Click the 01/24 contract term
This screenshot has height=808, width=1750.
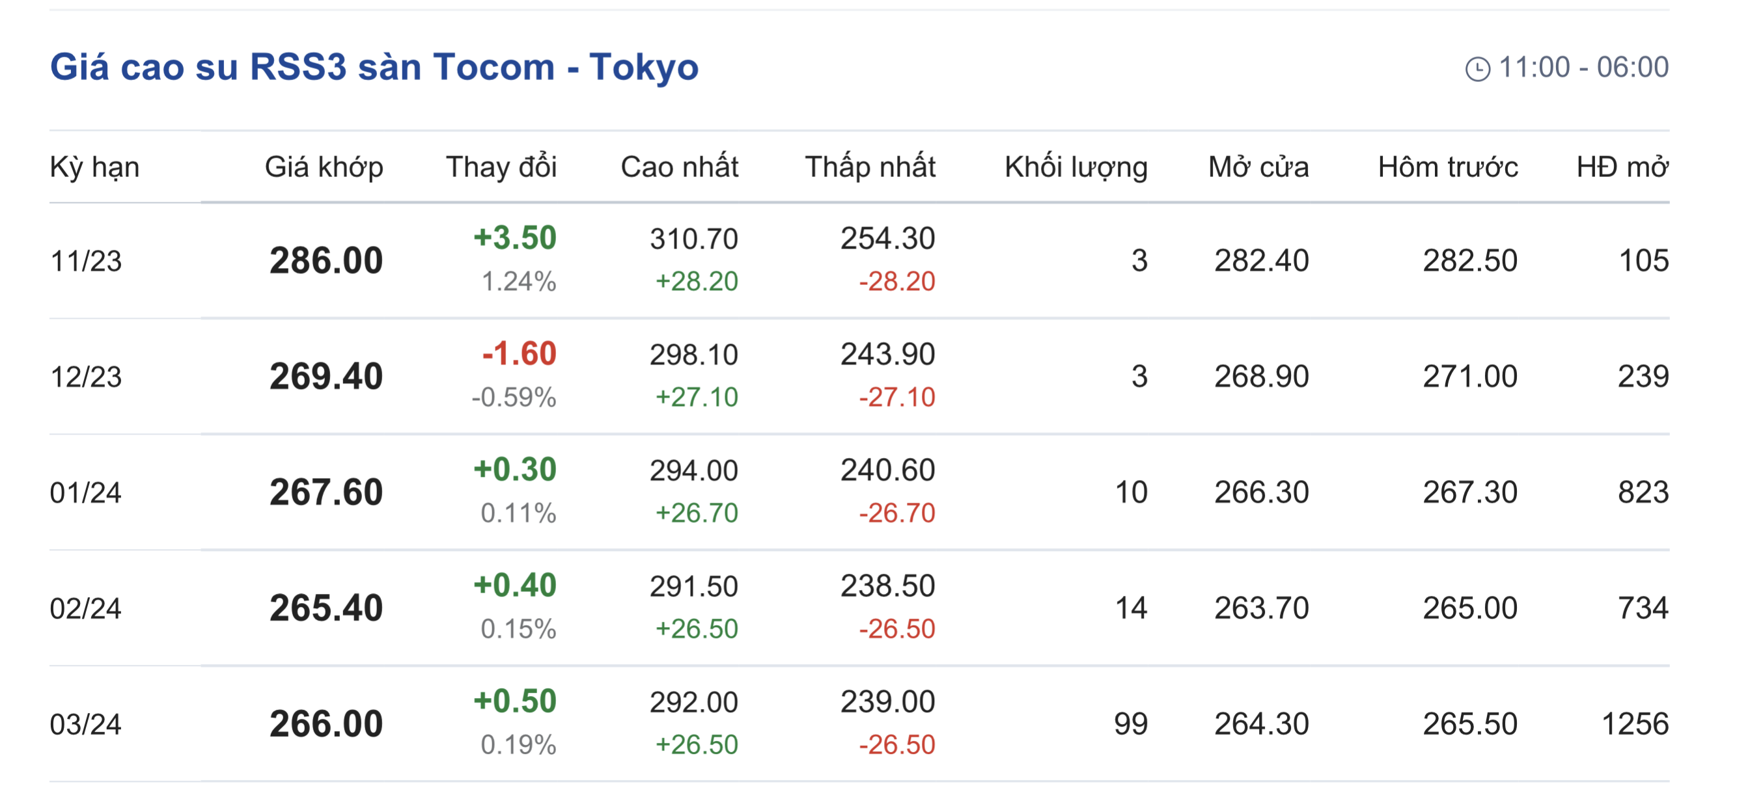pos(85,492)
